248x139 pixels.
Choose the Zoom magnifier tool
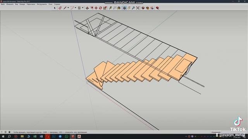pyautogui.click(x=133, y=8)
